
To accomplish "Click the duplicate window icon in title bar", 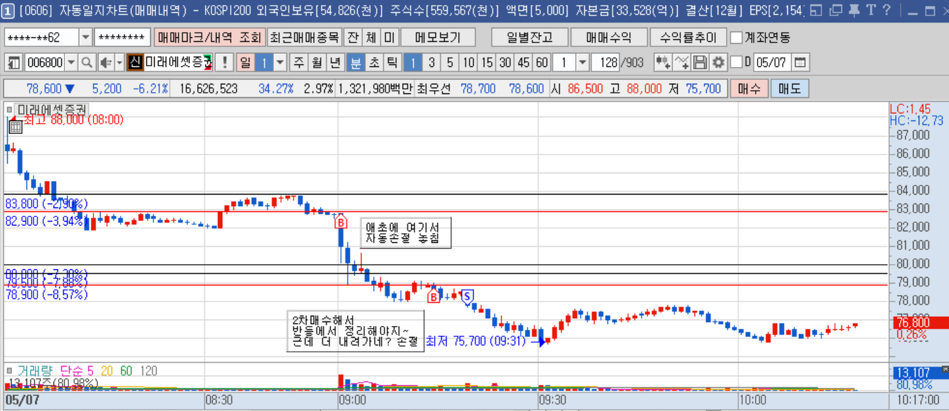I will click(836, 10).
